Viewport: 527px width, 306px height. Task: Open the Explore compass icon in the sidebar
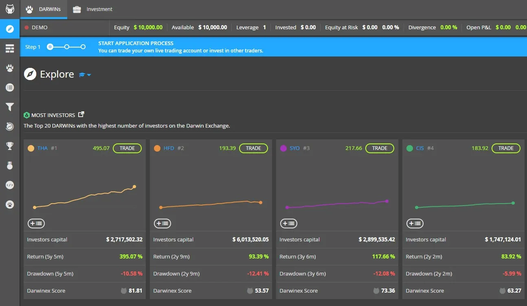pyautogui.click(x=9, y=29)
